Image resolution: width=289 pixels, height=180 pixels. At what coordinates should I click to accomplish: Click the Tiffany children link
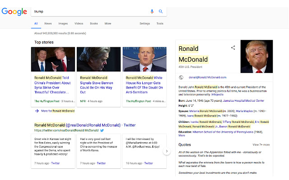point(238,122)
